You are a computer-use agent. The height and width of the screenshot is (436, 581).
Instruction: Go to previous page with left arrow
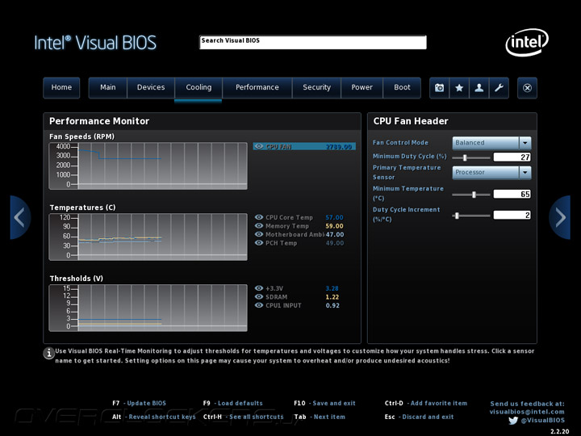pos(20,217)
